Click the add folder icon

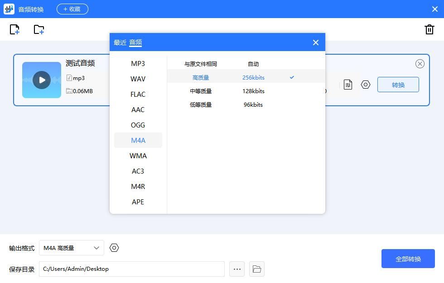39,29
